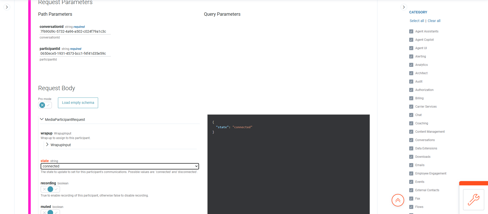The height and width of the screenshot is (214, 488).
Task: Uncheck the Chat checkbox
Action: click(x=411, y=115)
